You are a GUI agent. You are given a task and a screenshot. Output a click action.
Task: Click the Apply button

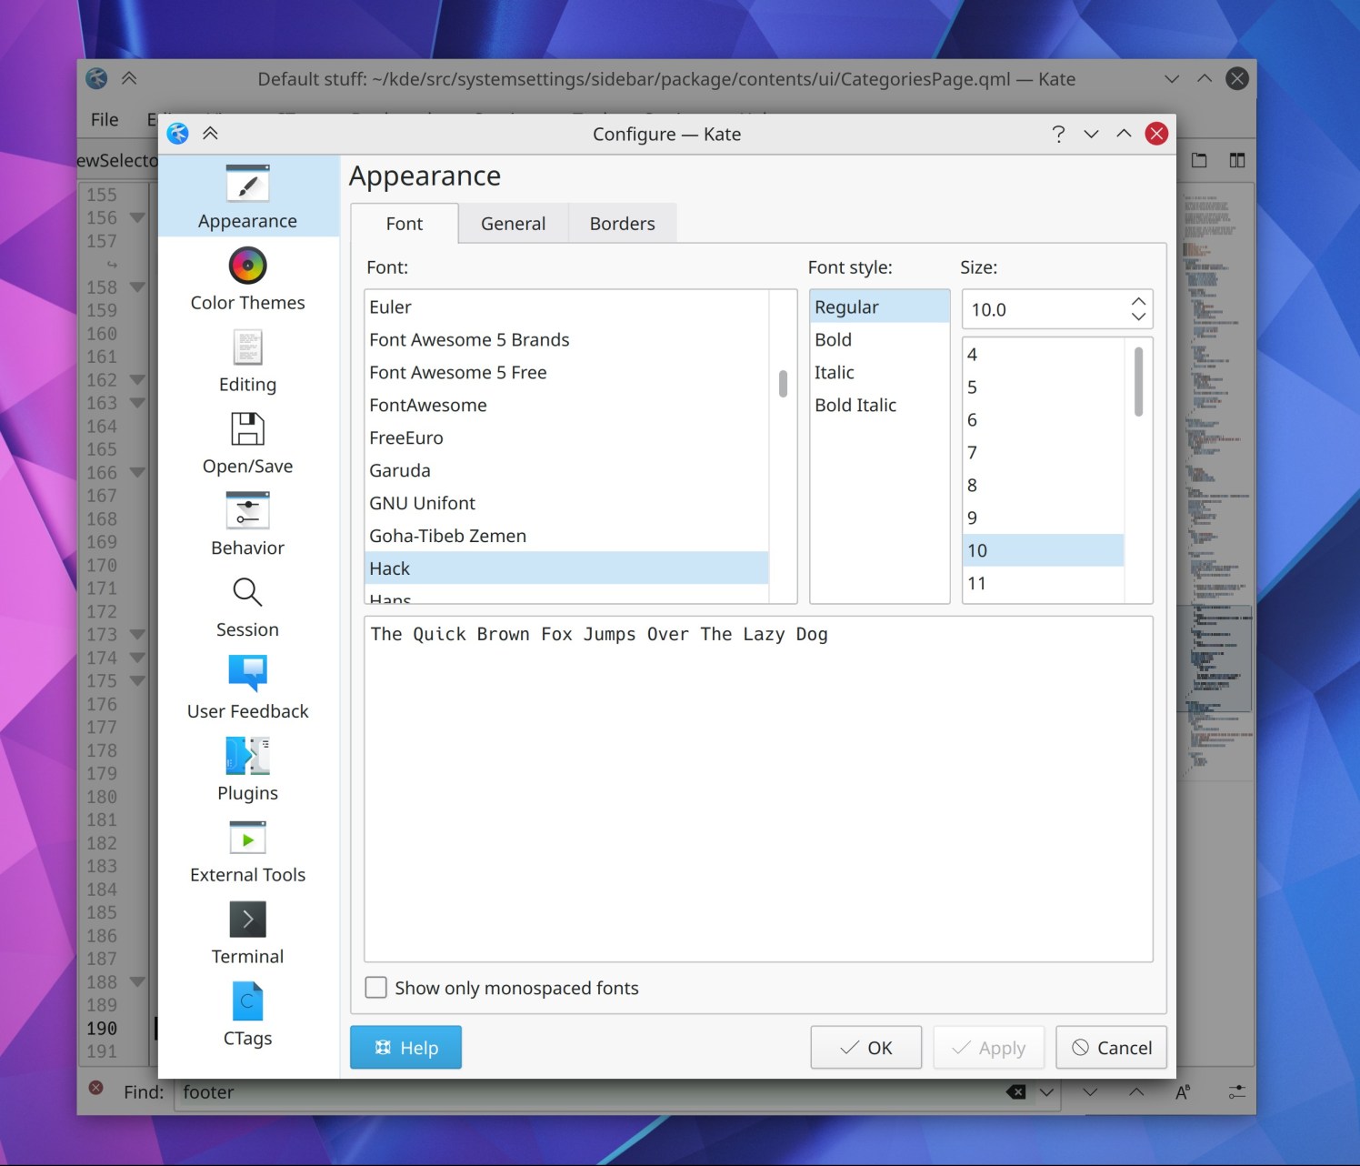(988, 1047)
